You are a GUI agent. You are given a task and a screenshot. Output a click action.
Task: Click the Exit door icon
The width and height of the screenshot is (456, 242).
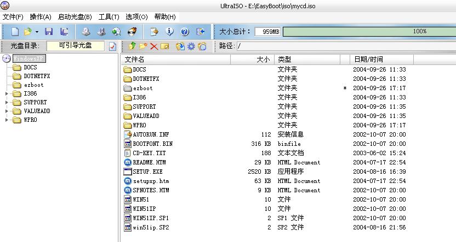[x=200, y=32]
